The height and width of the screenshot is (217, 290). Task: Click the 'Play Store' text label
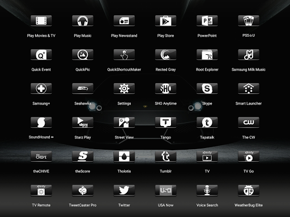coord(165,36)
